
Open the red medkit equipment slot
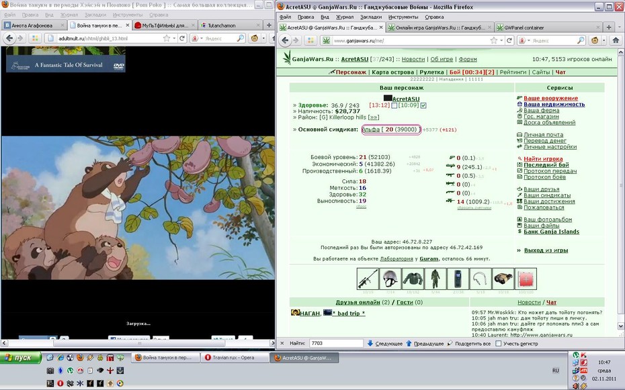[x=526, y=279]
